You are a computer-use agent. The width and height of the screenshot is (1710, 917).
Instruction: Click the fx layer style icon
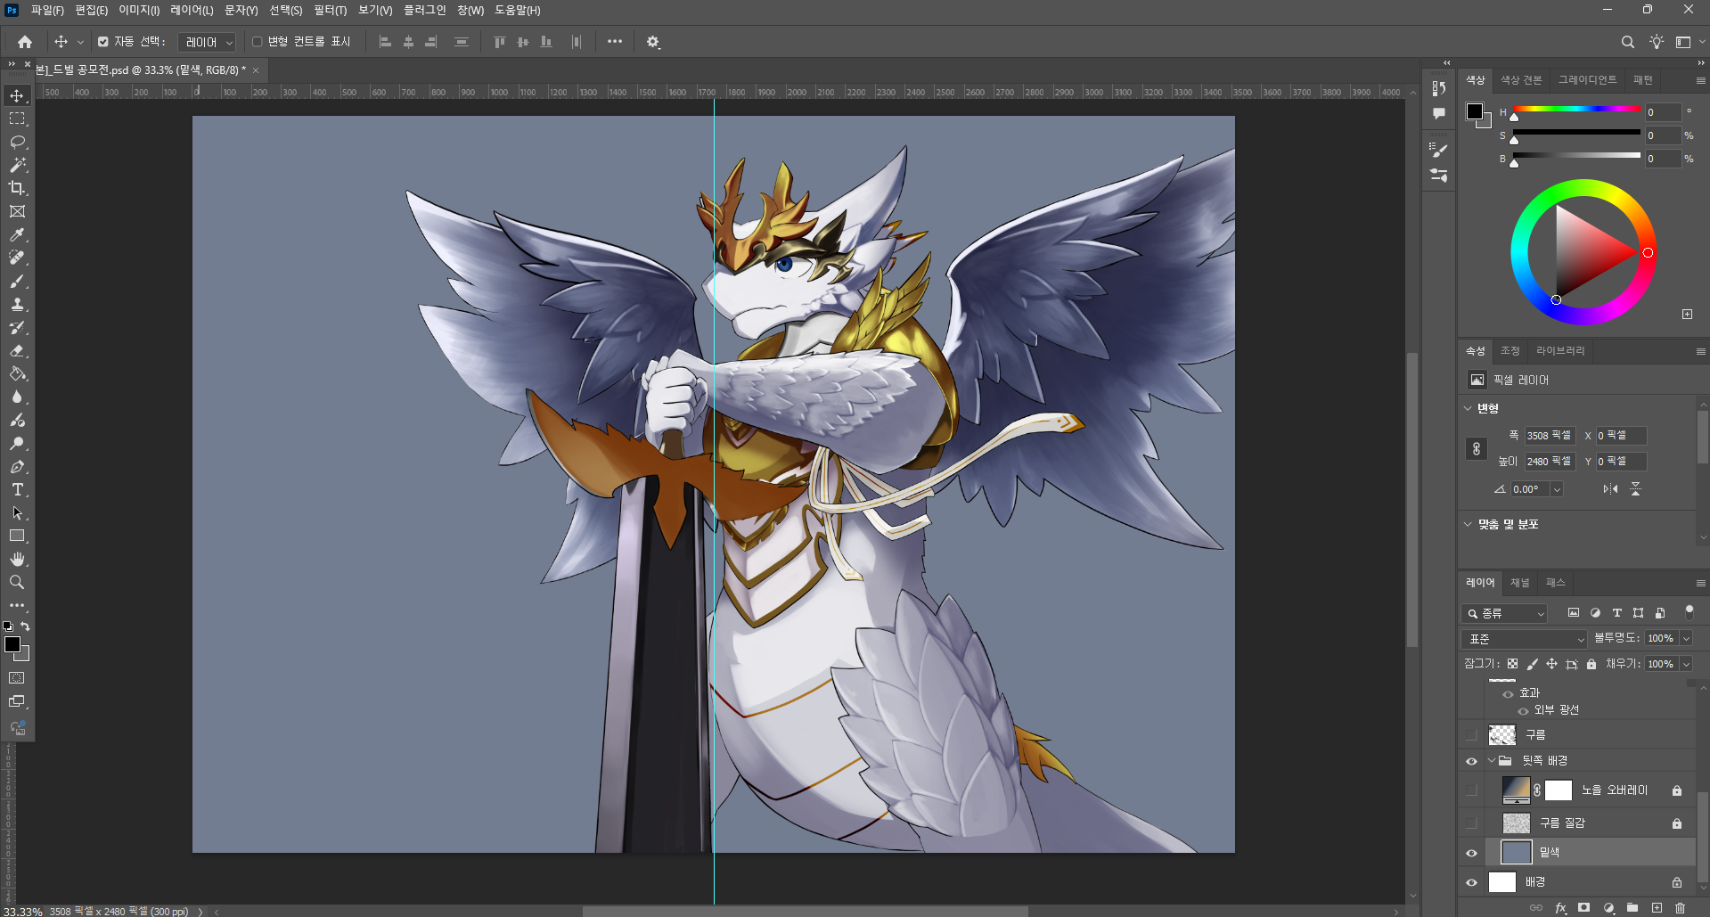coord(1560,908)
